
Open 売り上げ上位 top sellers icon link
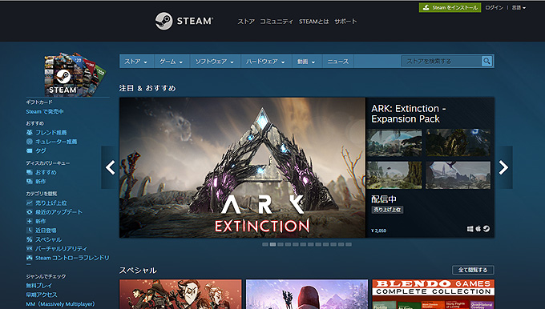(29, 203)
